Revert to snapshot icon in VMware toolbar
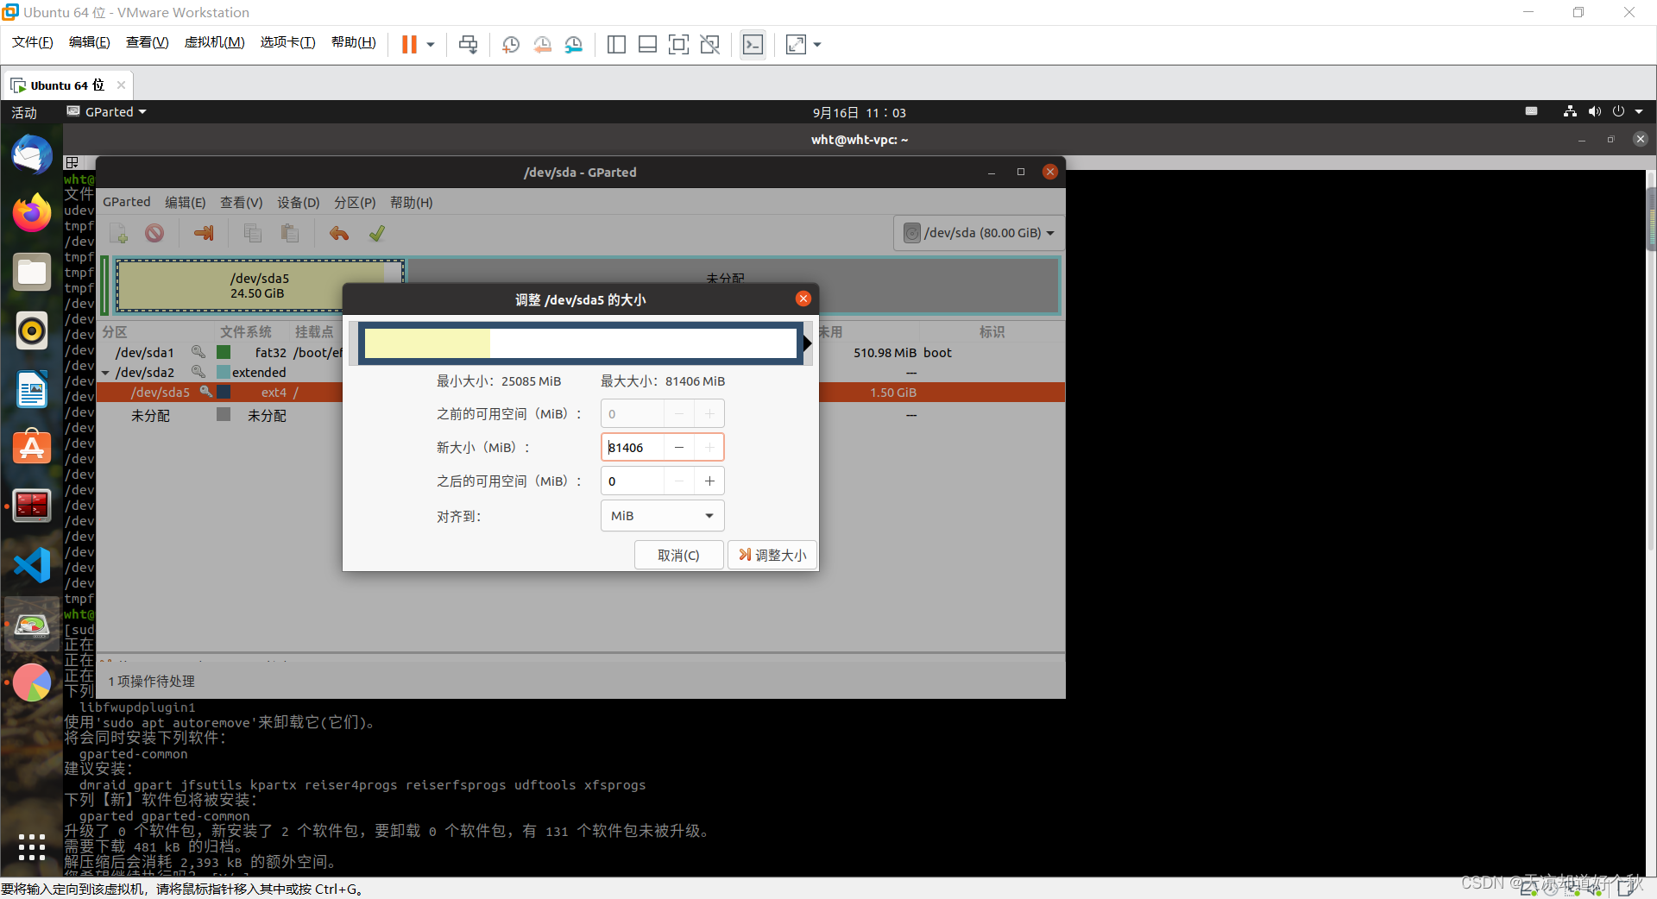 coord(542,44)
